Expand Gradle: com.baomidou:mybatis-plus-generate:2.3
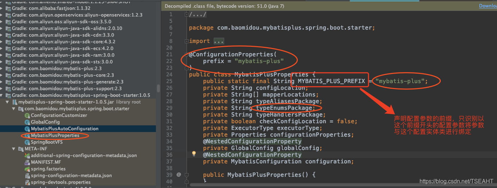The width and height of the screenshot is (497, 188). coord(2,82)
